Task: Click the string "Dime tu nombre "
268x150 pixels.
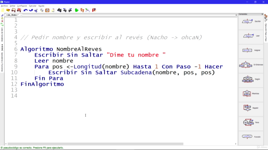Action: point(136,55)
